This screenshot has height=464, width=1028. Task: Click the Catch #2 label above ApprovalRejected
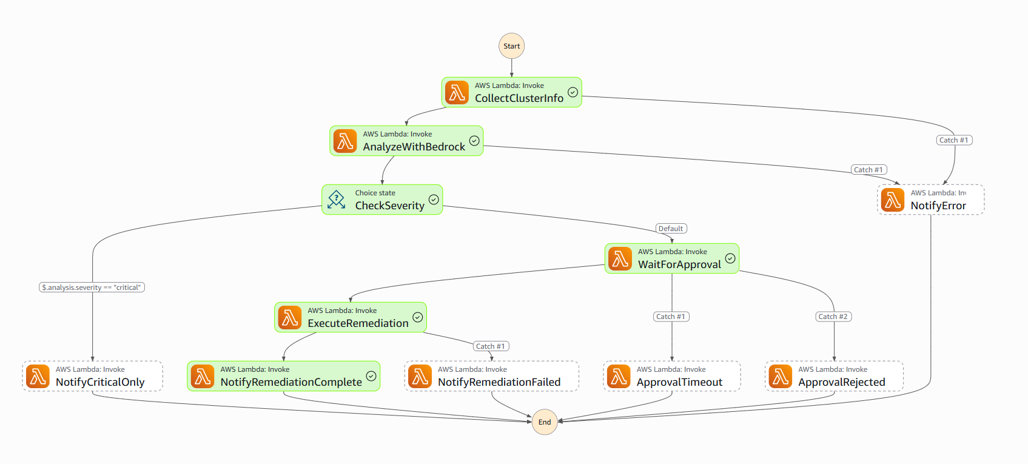pos(833,317)
